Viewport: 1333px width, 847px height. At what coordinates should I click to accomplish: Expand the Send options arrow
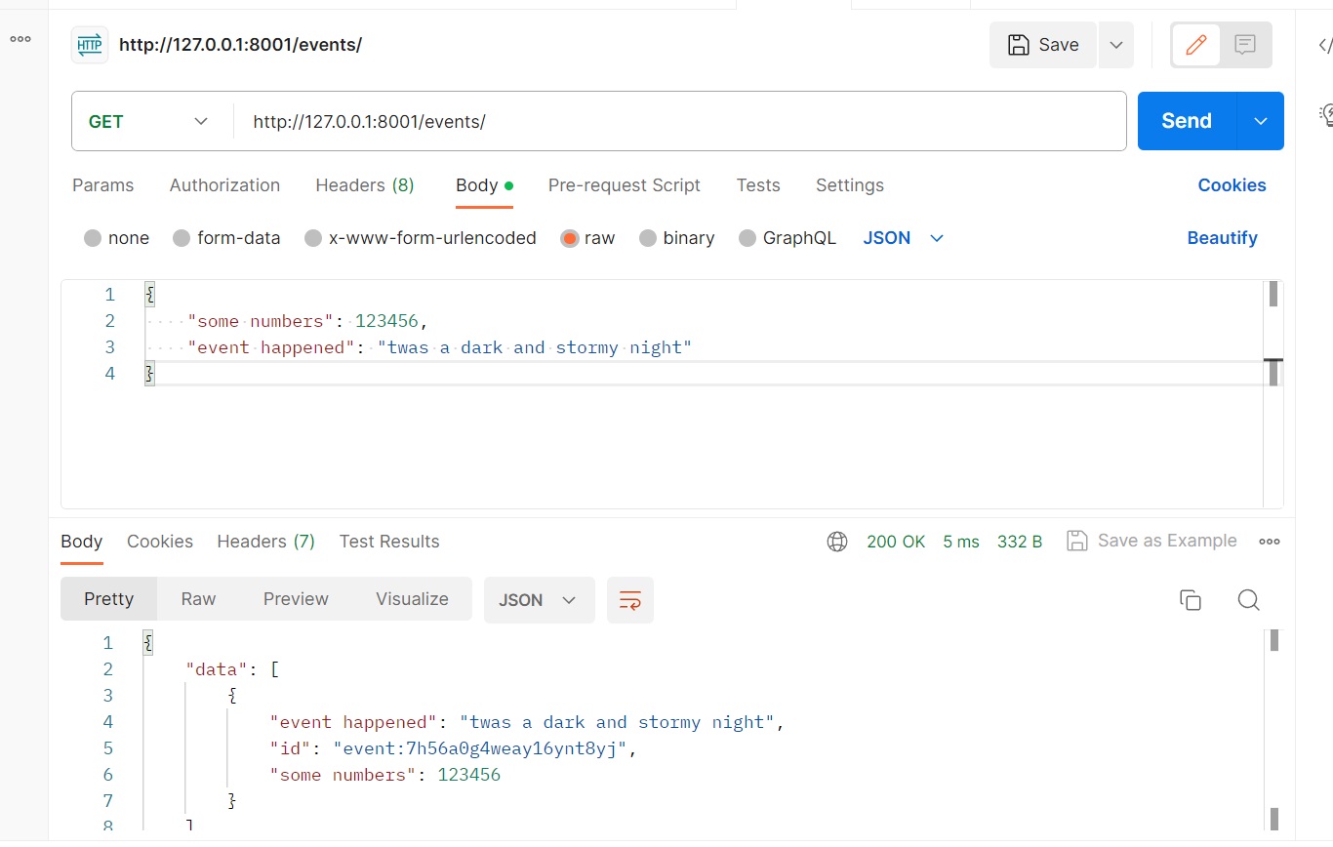coord(1261,121)
